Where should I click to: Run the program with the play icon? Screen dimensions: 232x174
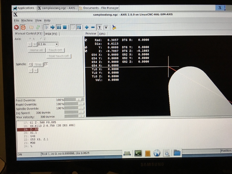[46, 27]
